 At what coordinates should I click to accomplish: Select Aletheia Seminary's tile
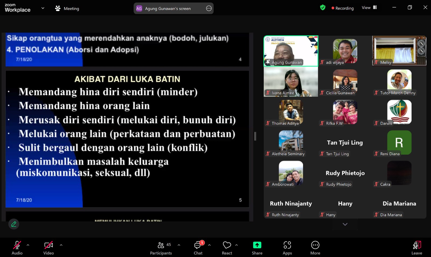point(291,142)
